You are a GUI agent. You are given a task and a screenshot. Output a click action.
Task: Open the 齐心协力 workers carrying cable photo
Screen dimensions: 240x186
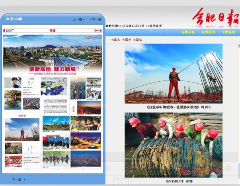click(173, 144)
